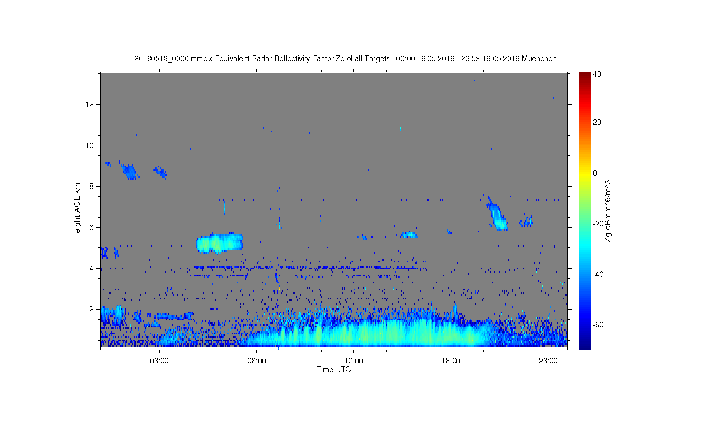Click the 08:00 time tick label
The width and height of the screenshot is (703, 421).
point(257,361)
